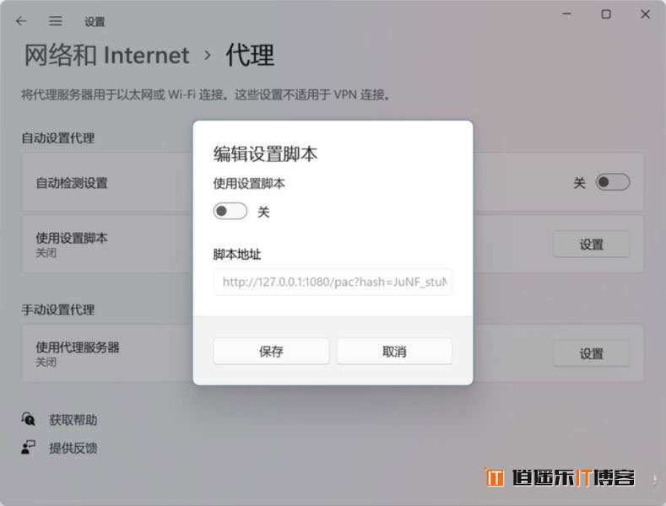Close the Settings window
Viewport: 666px width, 506px height.
coord(645,14)
